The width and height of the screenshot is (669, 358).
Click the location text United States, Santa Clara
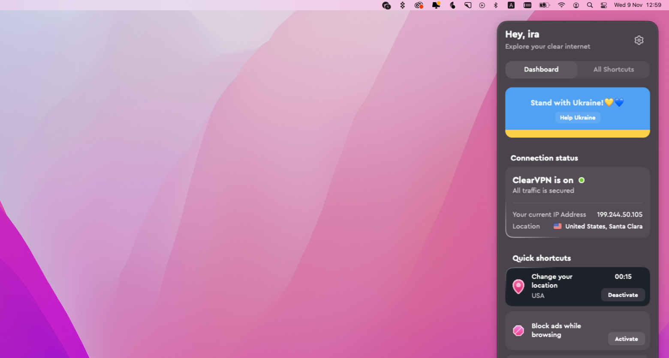[x=604, y=226]
